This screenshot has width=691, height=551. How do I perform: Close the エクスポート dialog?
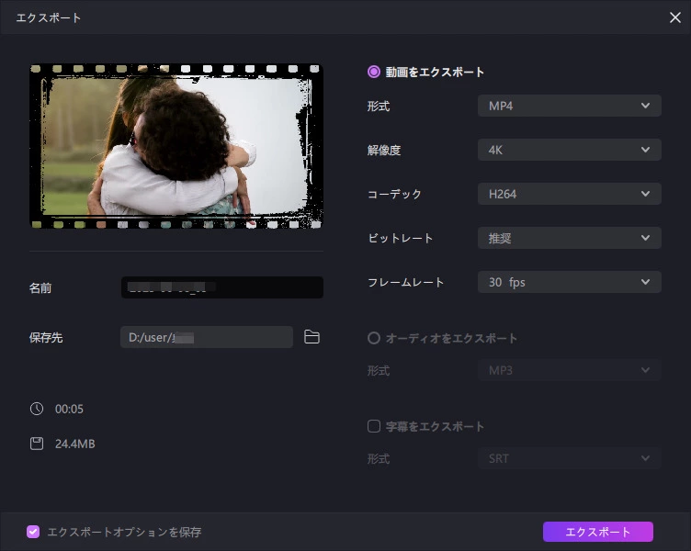(x=674, y=17)
